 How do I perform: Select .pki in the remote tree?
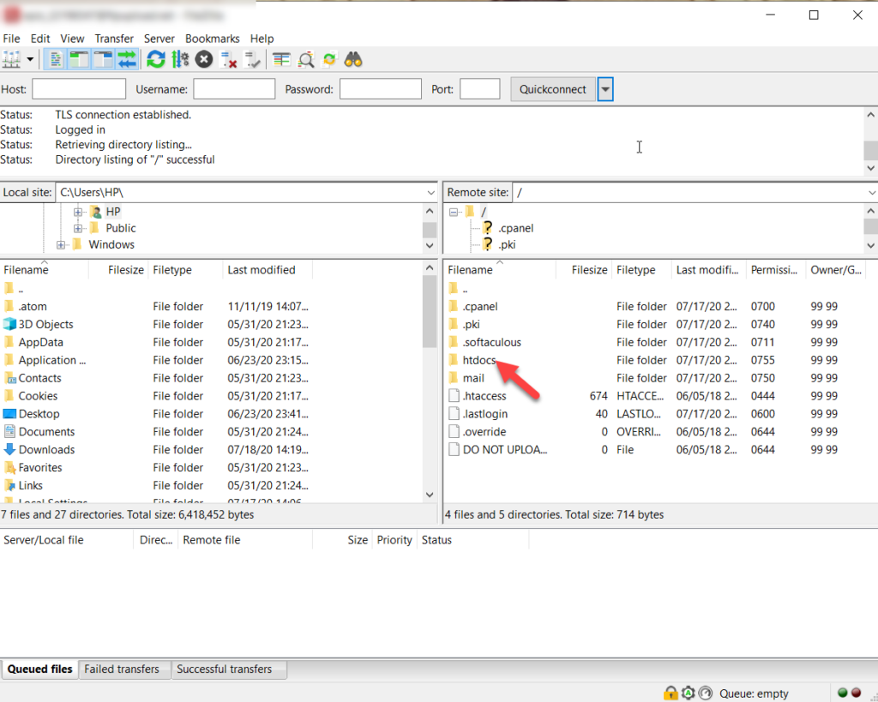[507, 244]
